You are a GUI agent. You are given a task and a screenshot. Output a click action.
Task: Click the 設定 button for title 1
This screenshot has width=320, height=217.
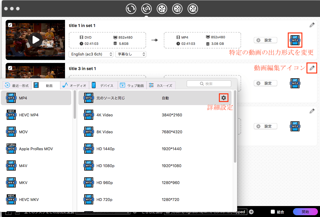coord(265,40)
